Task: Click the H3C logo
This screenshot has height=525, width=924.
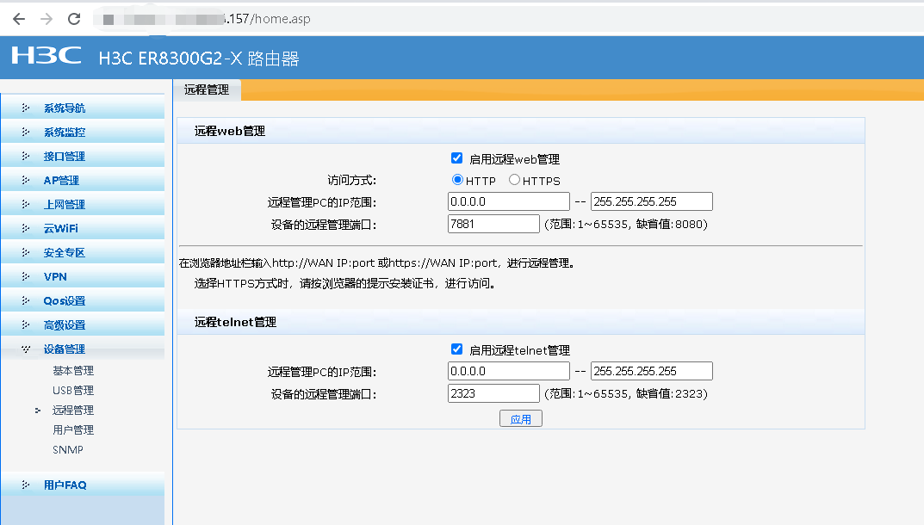Action: (x=47, y=55)
